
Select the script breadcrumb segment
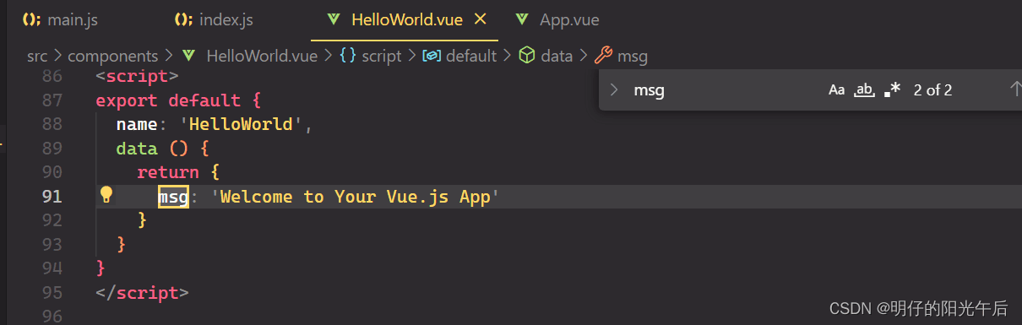(382, 56)
